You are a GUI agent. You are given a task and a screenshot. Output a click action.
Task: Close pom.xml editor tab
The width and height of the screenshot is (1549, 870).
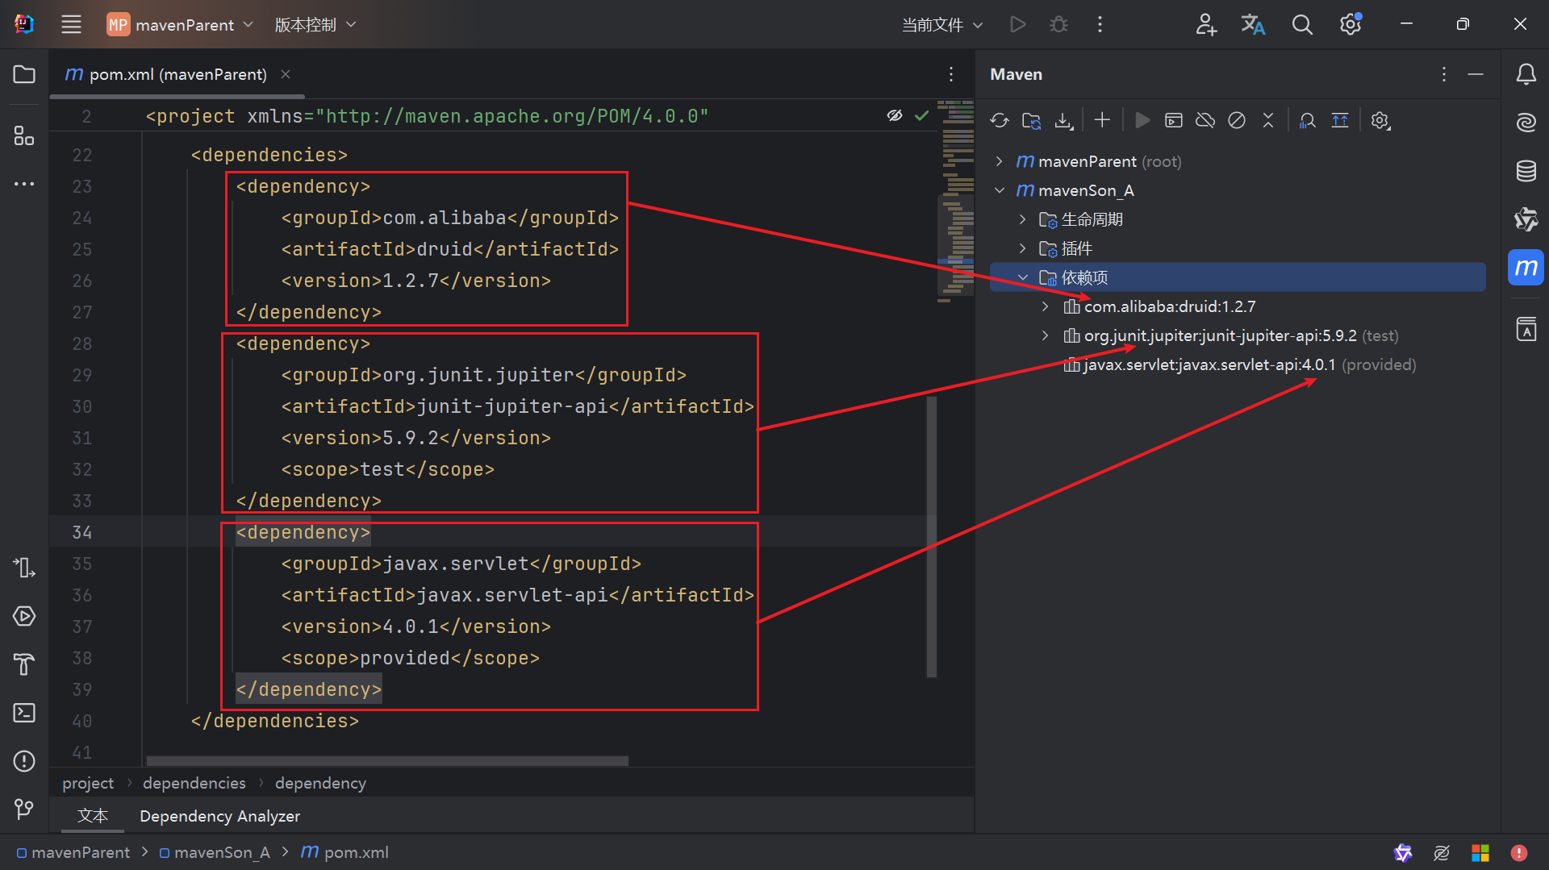(x=286, y=74)
